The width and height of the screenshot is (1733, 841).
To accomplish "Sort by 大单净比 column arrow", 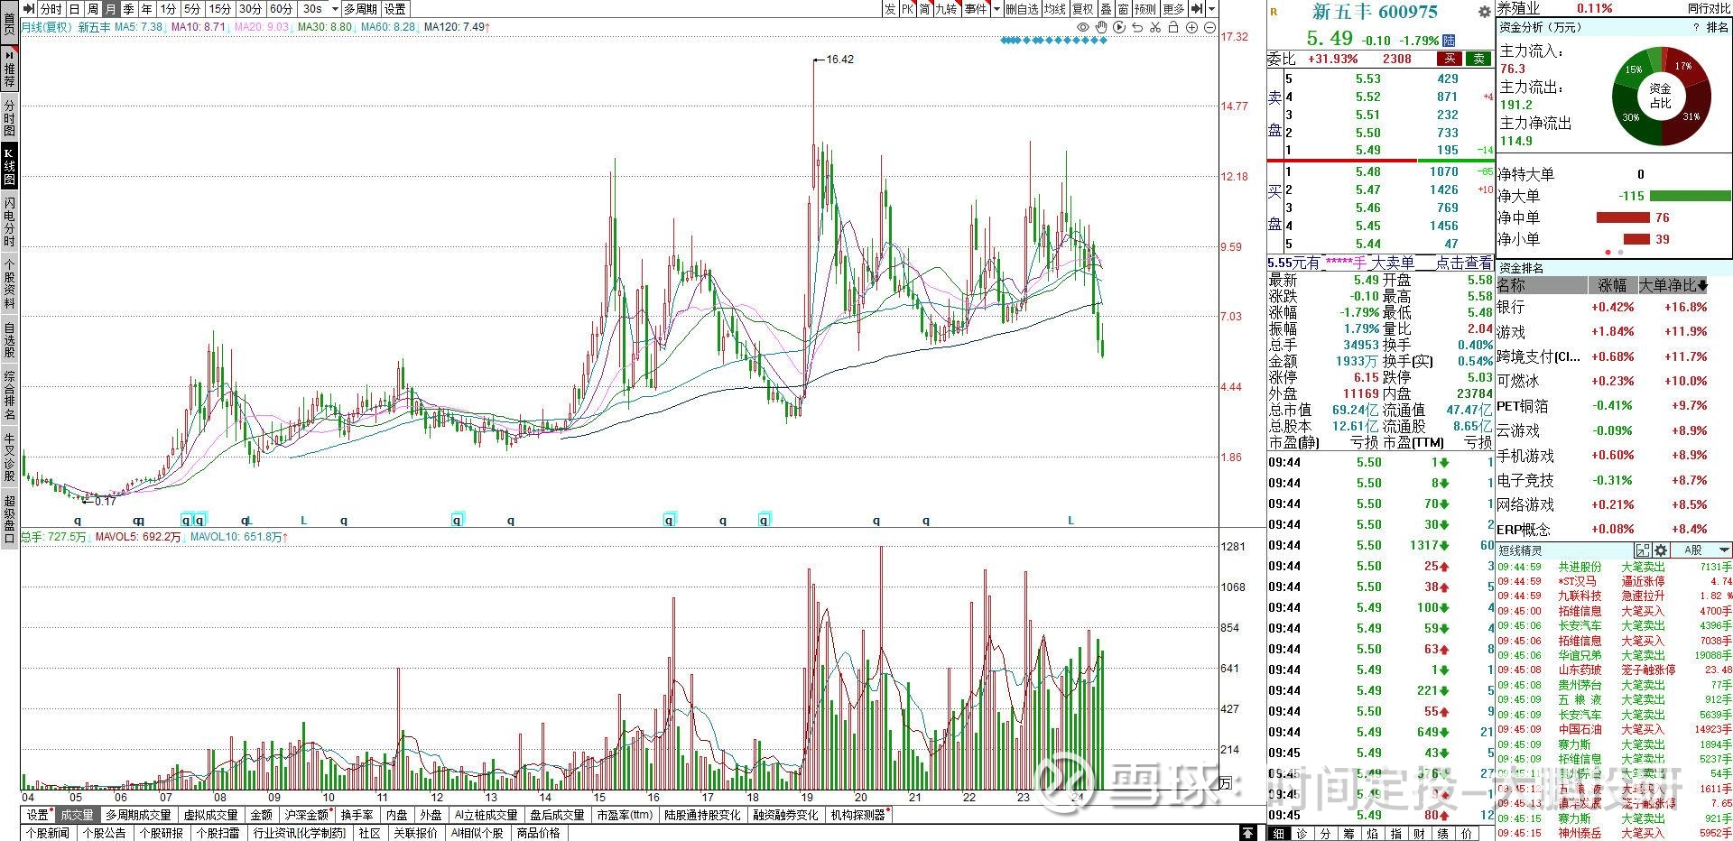I will pos(1702,286).
